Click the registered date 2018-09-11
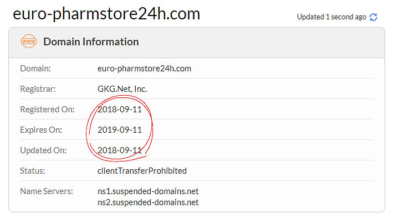The image size is (394, 219). point(120,109)
